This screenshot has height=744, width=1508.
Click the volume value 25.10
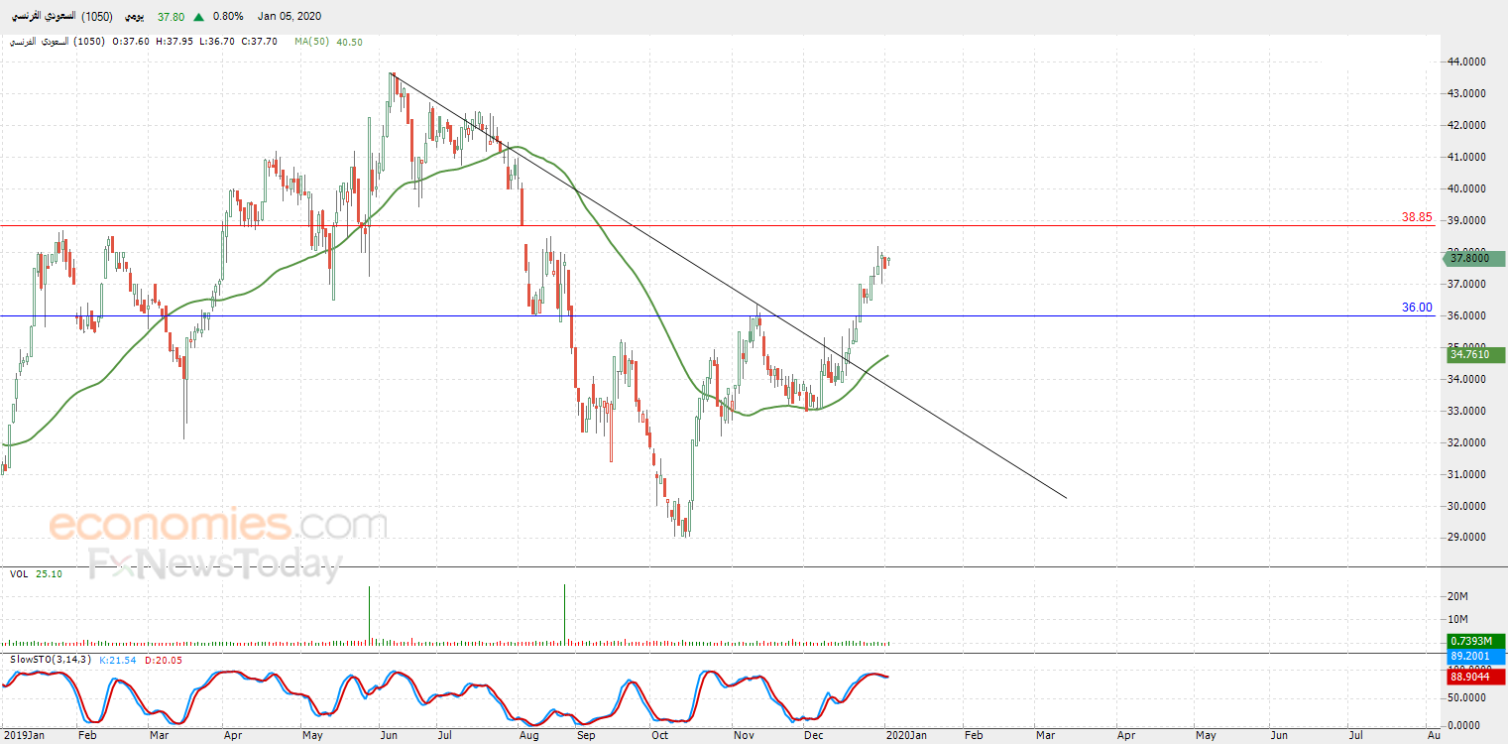[x=48, y=573]
